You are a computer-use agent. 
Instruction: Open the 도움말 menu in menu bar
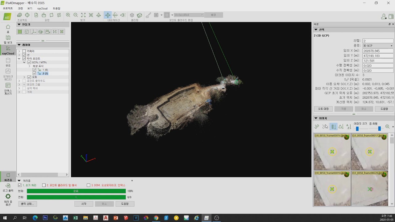[x=56, y=9]
